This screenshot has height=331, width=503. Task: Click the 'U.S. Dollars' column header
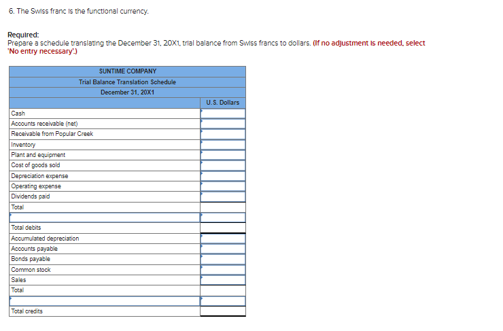point(223,103)
